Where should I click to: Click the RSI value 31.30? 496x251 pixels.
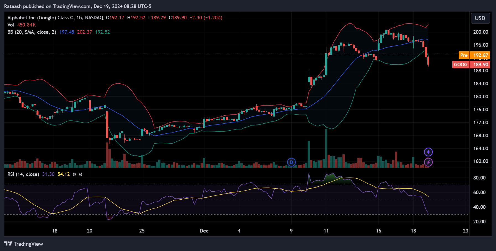point(48,174)
